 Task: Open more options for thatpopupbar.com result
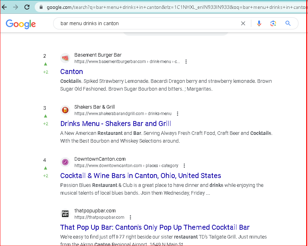(130, 217)
